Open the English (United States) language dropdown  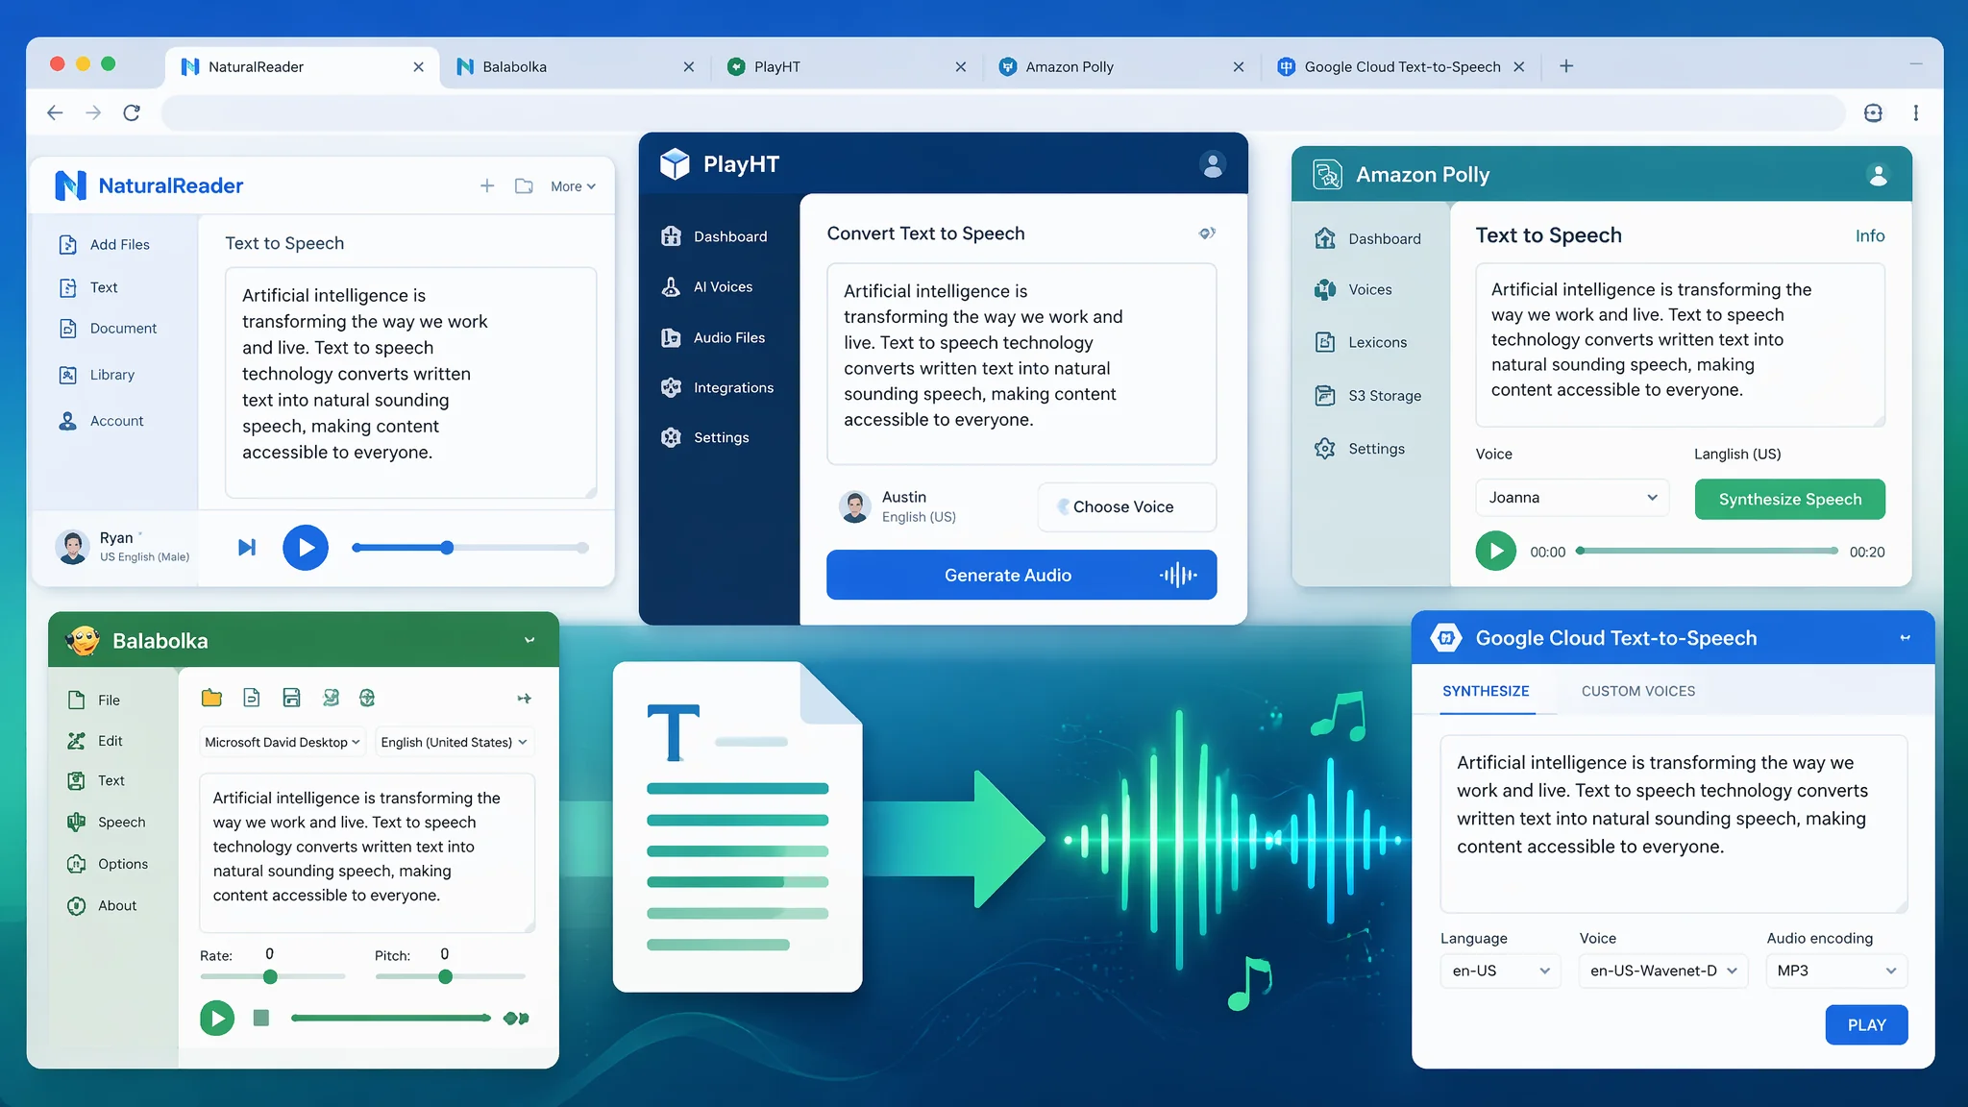click(454, 742)
